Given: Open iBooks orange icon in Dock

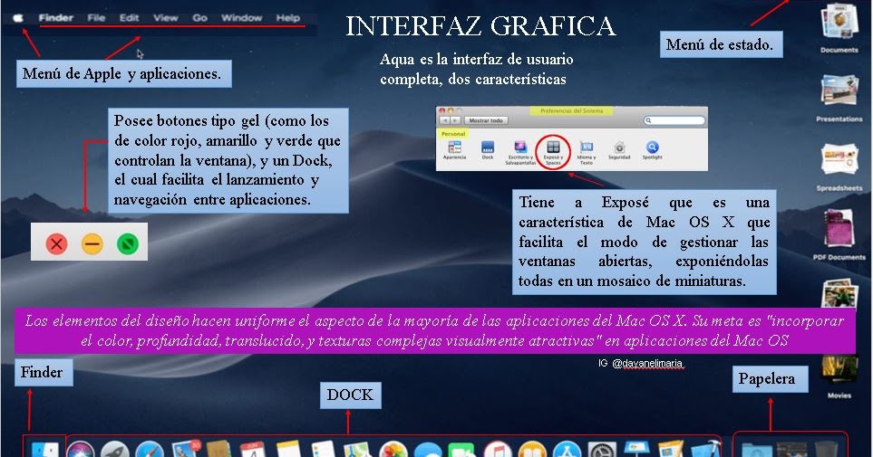Looking at the screenshot, I should coord(532,448).
